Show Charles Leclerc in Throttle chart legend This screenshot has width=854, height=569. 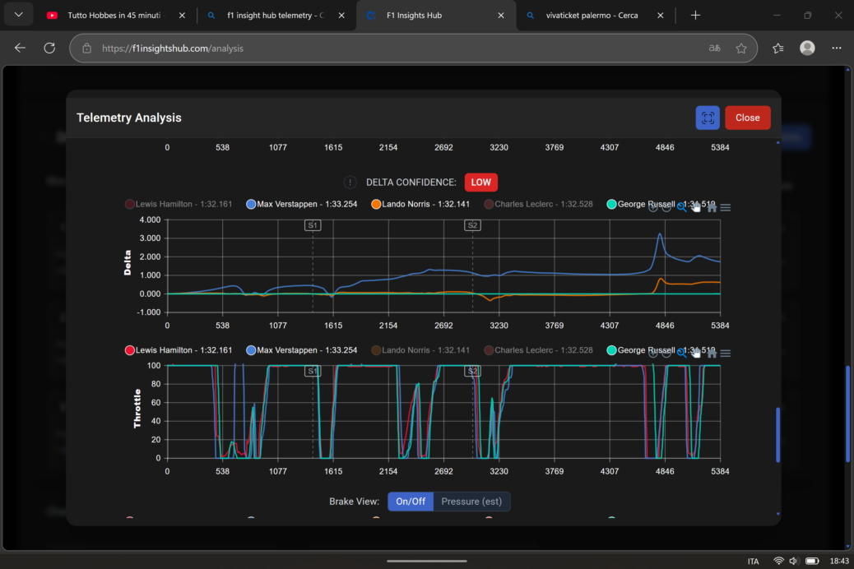[x=538, y=350]
